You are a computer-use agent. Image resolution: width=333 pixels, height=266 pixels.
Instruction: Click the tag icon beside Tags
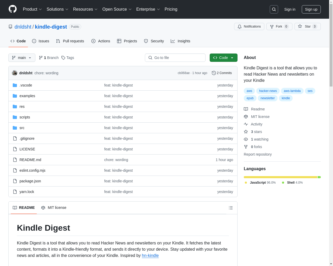pos(63,58)
